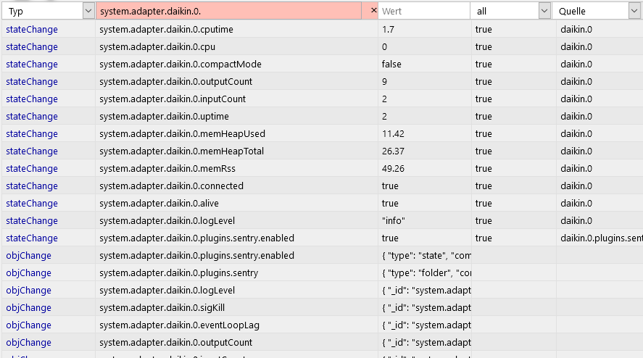Clear the system.adapter.daikin.0. filter text

373,11
